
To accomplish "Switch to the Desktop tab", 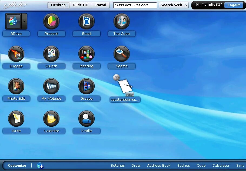I will (x=58, y=5).
